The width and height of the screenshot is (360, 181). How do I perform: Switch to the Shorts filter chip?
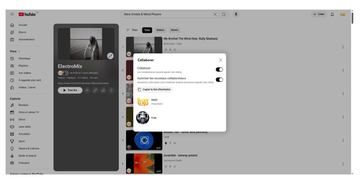pyautogui.click(x=174, y=30)
